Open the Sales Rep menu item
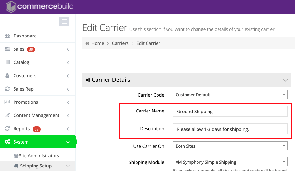Image resolution: width=295 pixels, height=171 pixels. coord(23,89)
